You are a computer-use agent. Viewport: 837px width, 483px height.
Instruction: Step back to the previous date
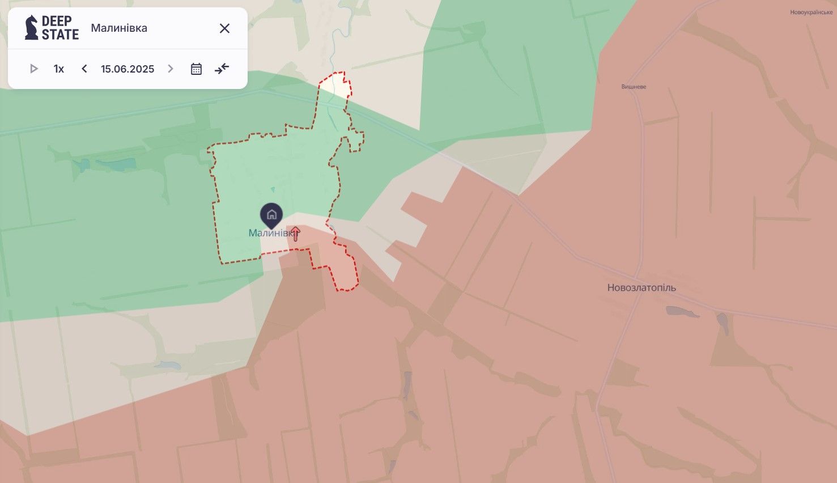point(84,69)
